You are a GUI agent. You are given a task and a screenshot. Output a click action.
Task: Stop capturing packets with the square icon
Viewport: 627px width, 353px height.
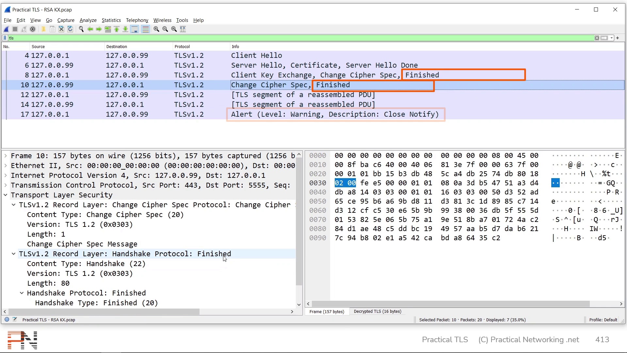tap(15, 29)
